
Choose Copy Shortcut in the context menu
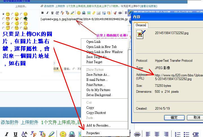[96, 113]
